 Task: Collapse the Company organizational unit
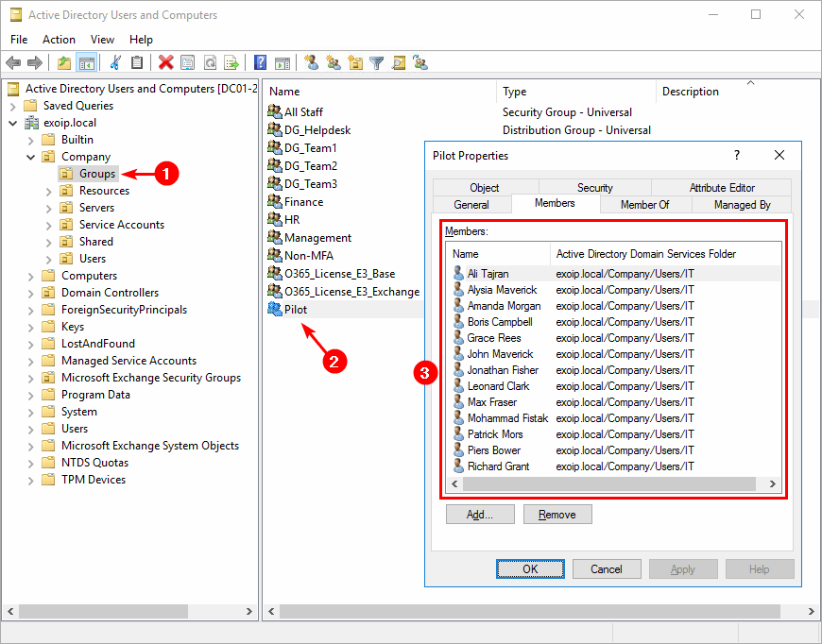coord(30,156)
